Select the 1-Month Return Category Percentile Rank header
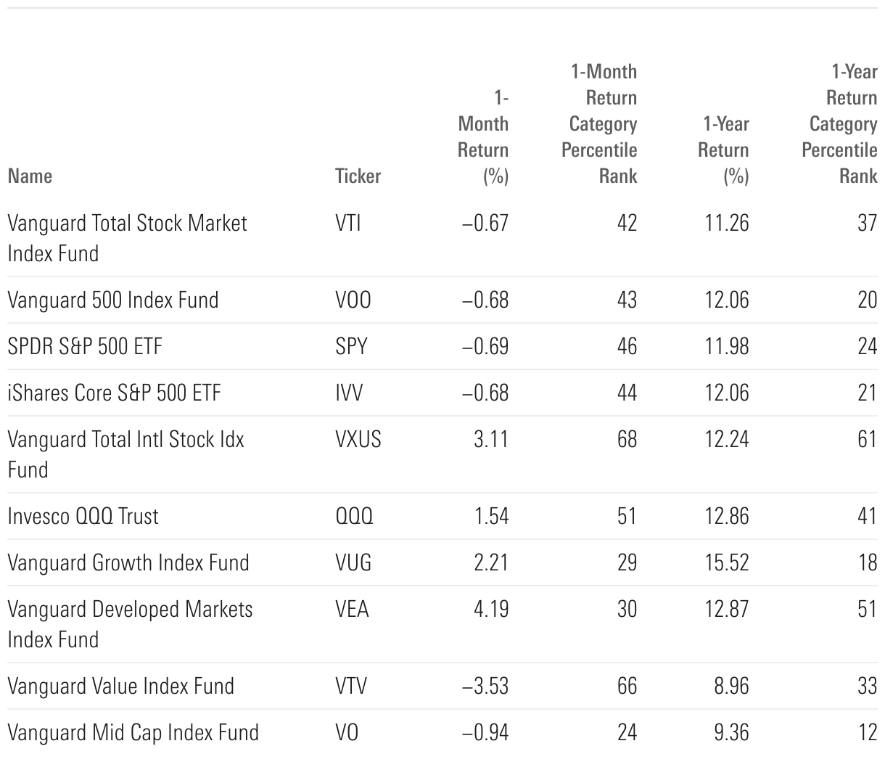This screenshot has height=762, width=885. pos(603,123)
